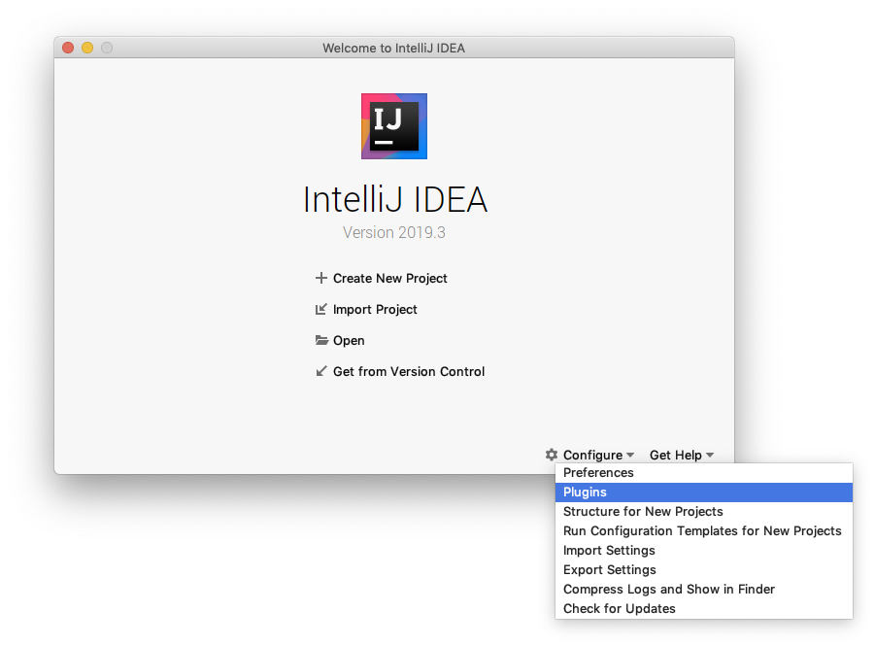Screen dimensions: 875x645
Task: Click the import arrow icon beside Import Project
Action: pyautogui.click(x=320, y=309)
